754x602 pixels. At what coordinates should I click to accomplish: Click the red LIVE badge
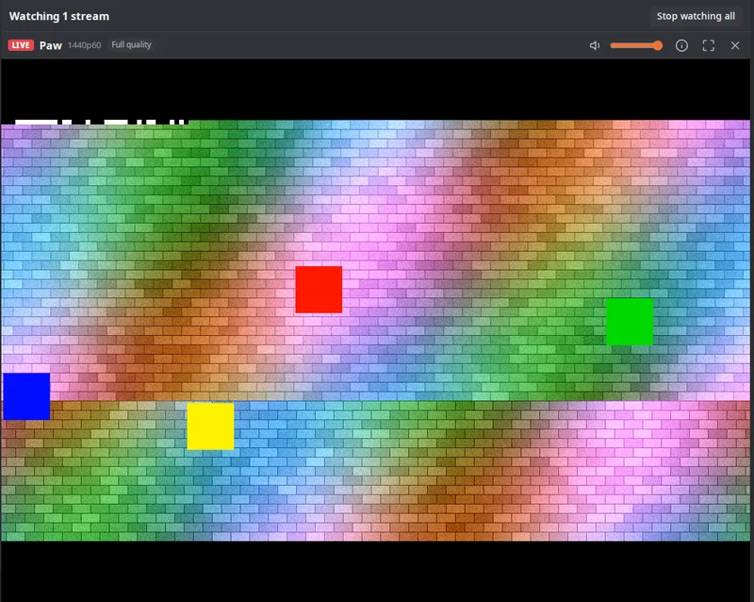[x=21, y=44]
